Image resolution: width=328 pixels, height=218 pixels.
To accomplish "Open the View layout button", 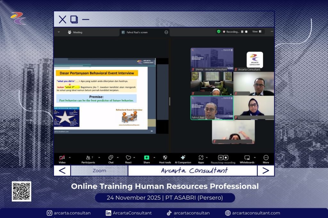I will (257, 32).
